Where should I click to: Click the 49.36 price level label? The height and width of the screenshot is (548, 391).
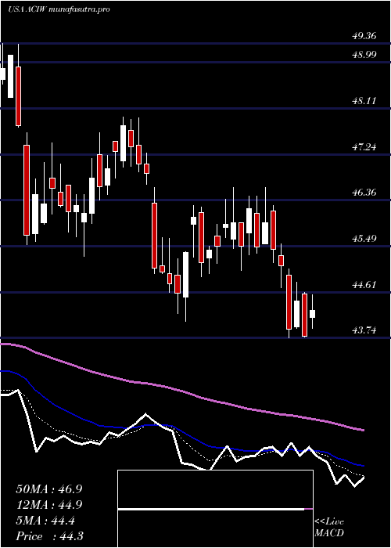pyautogui.click(x=364, y=36)
